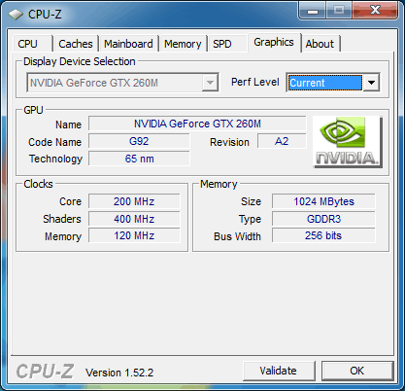Image resolution: width=405 pixels, height=391 pixels.
Task: Click the 65 nm technology value
Action: [139, 159]
